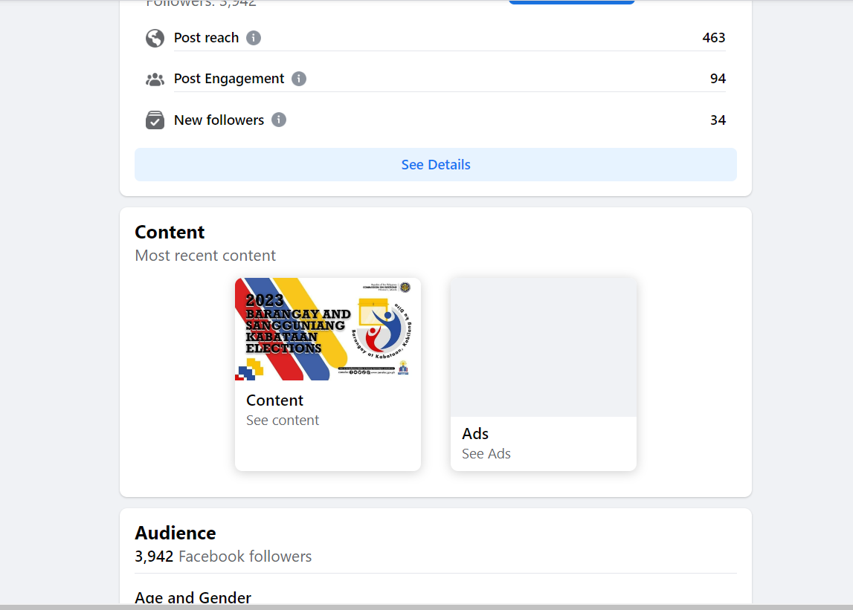853x610 pixels.
Task: Click the See Details button
Action: click(436, 165)
